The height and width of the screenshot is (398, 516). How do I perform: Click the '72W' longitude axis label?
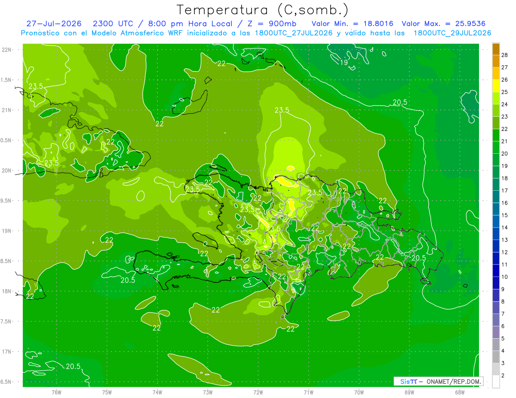[258, 392]
